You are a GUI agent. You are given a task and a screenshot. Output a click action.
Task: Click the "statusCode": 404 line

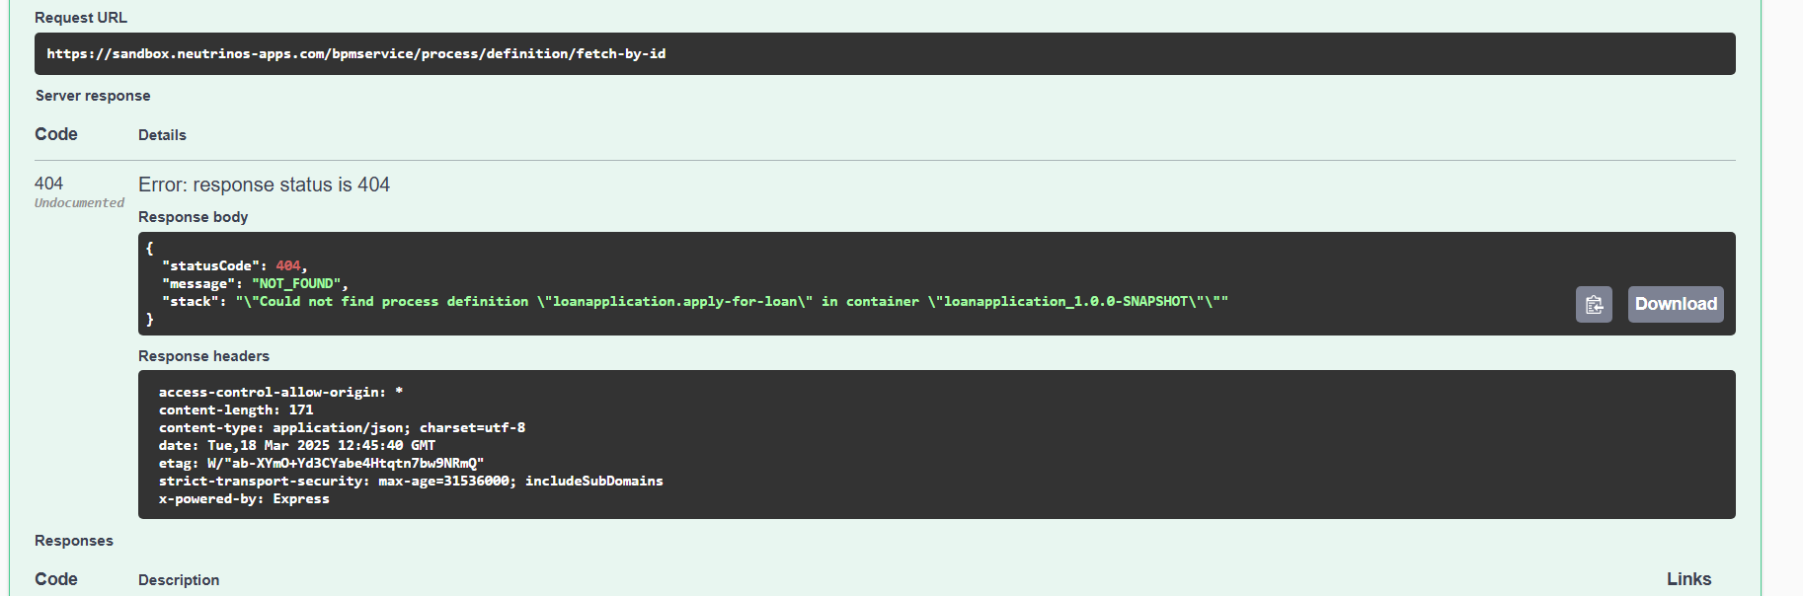pos(235,265)
